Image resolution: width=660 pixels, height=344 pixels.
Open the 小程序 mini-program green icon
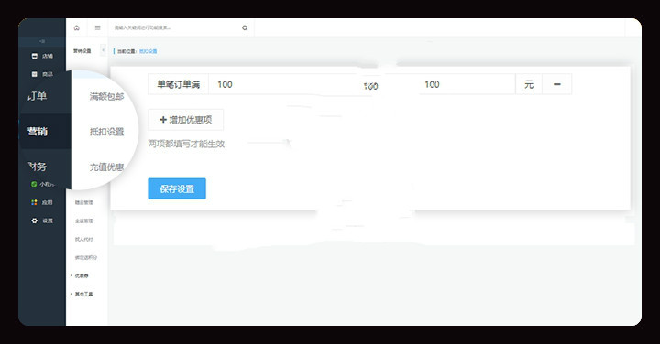(34, 184)
